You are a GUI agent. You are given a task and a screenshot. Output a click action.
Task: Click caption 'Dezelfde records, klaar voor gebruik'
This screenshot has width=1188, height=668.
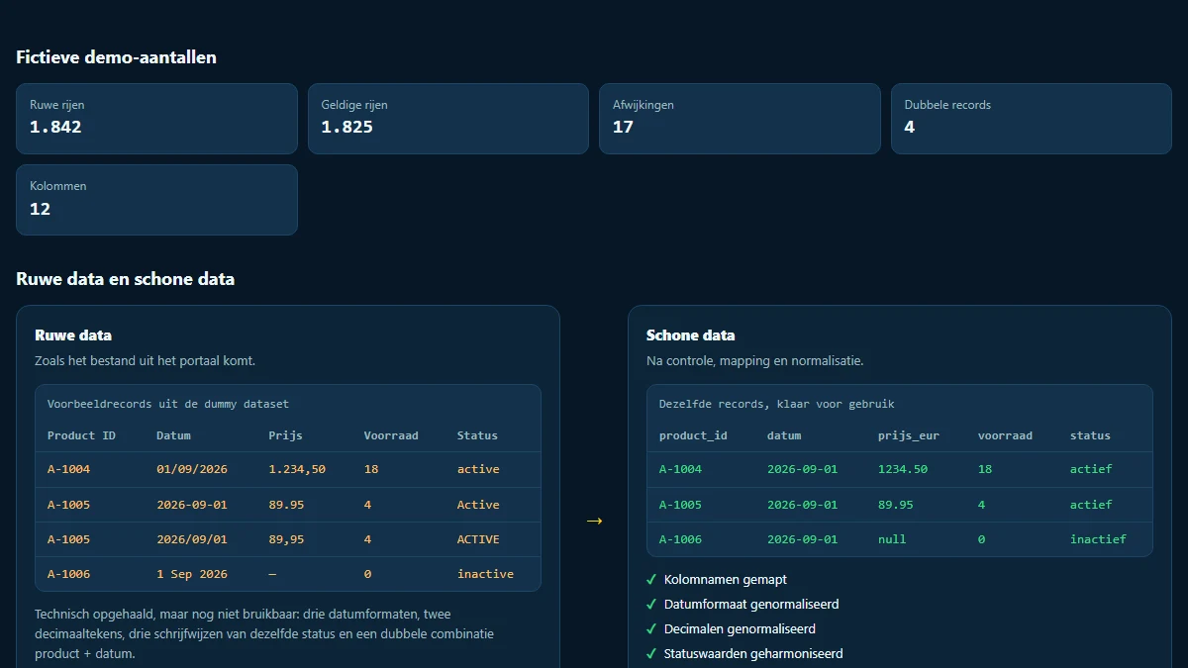(x=777, y=404)
